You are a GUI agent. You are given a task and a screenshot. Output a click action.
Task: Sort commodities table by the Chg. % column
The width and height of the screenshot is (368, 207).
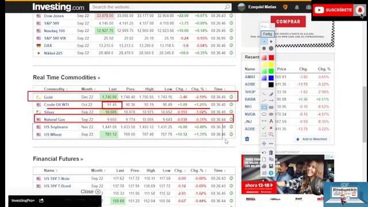tap(198, 89)
